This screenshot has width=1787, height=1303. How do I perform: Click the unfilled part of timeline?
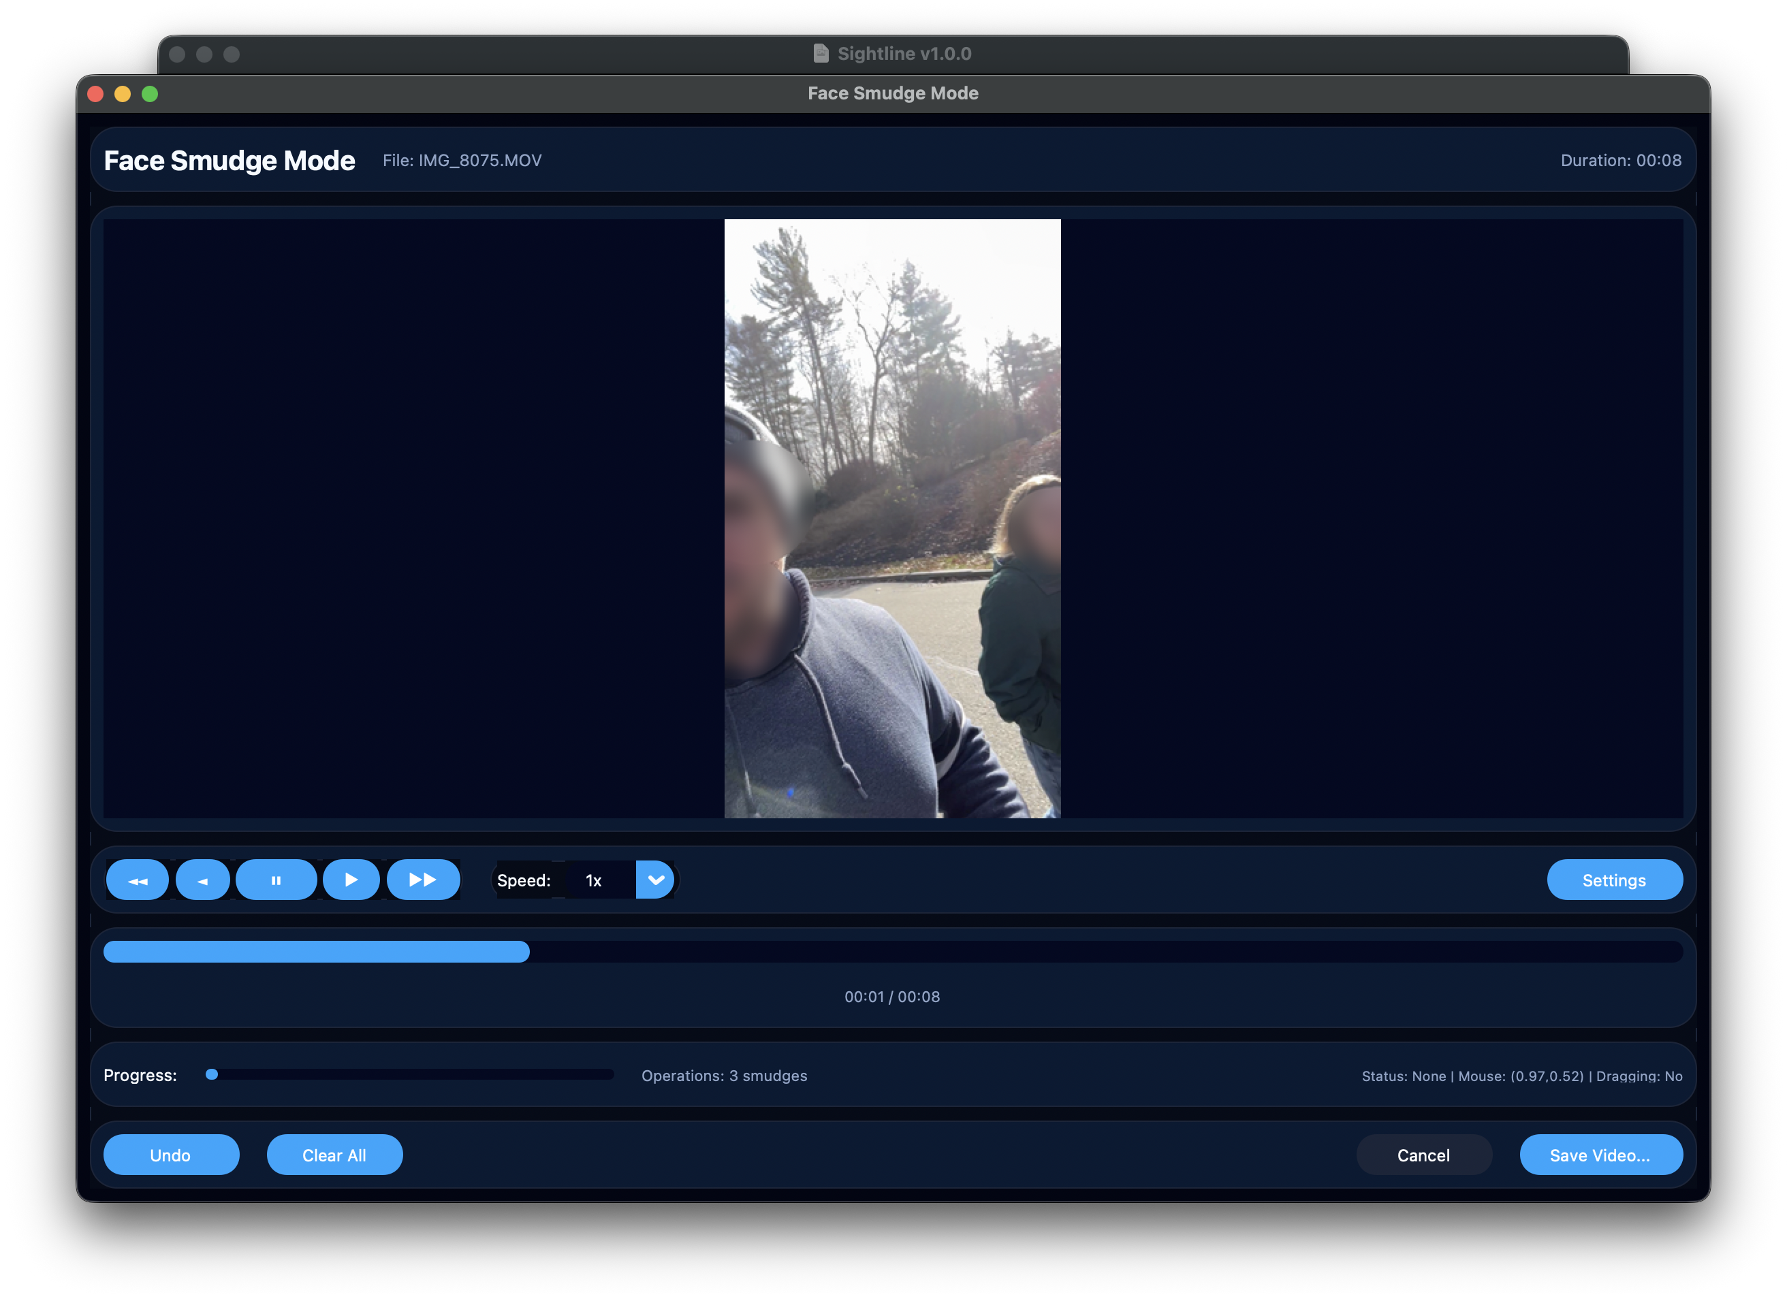[1105, 952]
